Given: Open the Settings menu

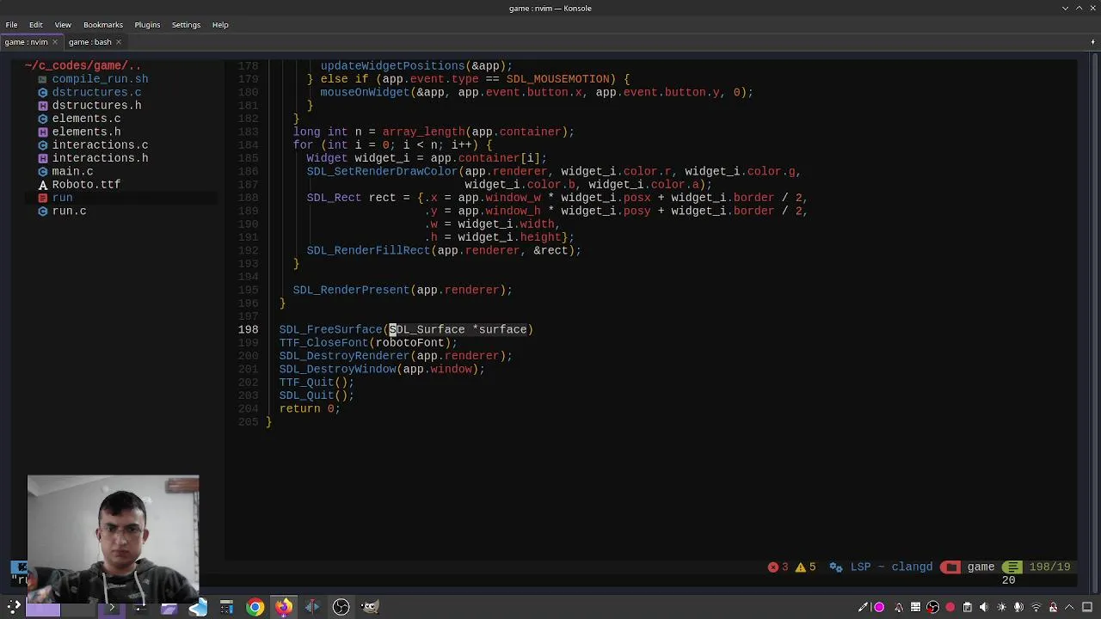Looking at the screenshot, I should (186, 25).
